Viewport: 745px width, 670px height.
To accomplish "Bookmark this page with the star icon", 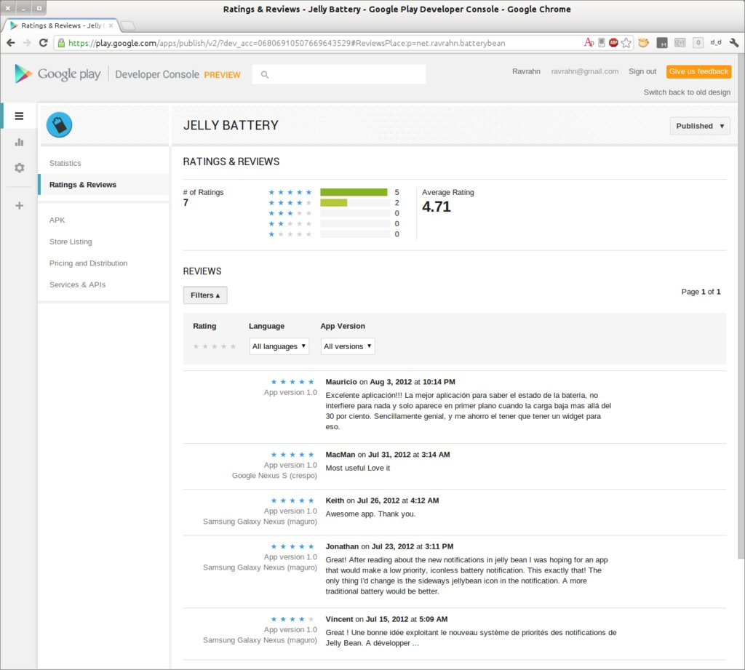I will pyautogui.click(x=626, y=42).
